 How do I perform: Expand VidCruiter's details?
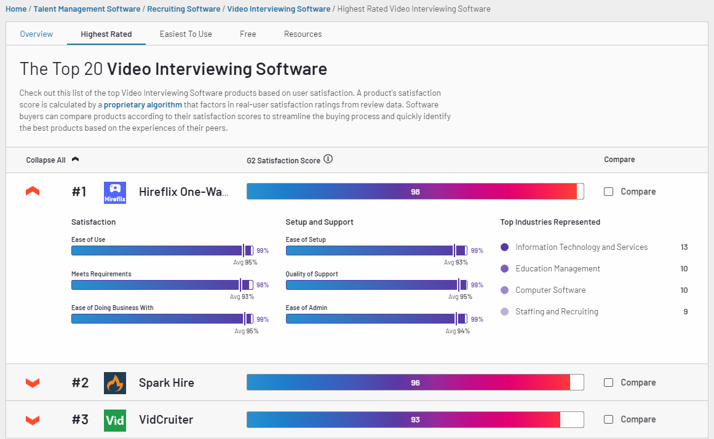click(x=32, y=419)
